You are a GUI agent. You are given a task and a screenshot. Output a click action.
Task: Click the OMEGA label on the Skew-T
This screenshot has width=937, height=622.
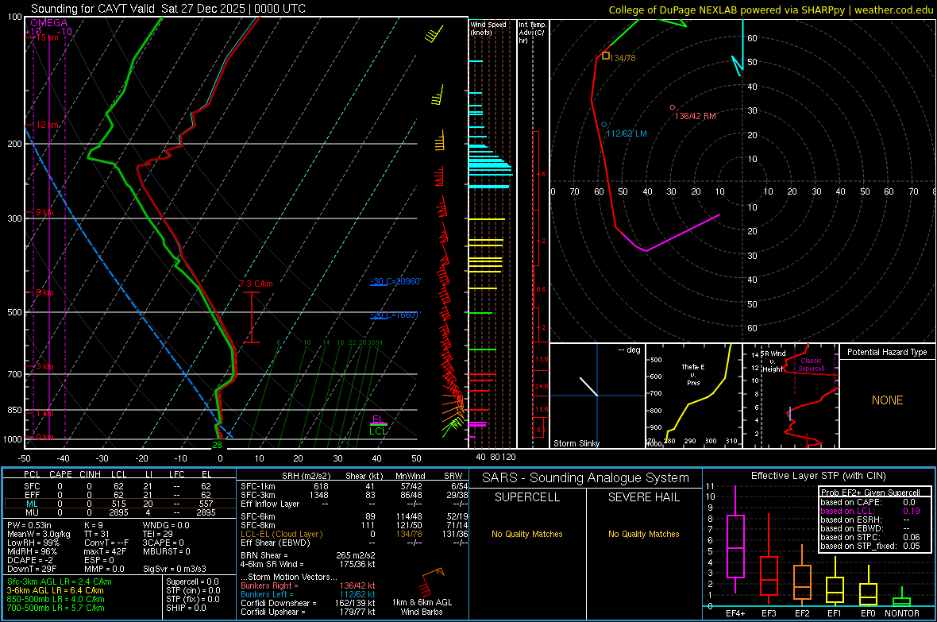pyautogui.click(x=49, y=23)
